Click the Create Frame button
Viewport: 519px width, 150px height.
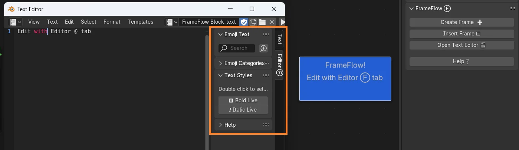[x=461, y=22]
